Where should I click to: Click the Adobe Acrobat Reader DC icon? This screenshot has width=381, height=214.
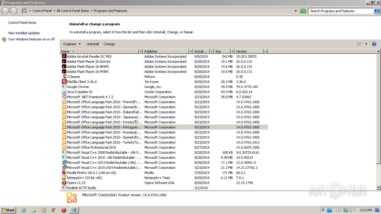[x=64, y=56]
